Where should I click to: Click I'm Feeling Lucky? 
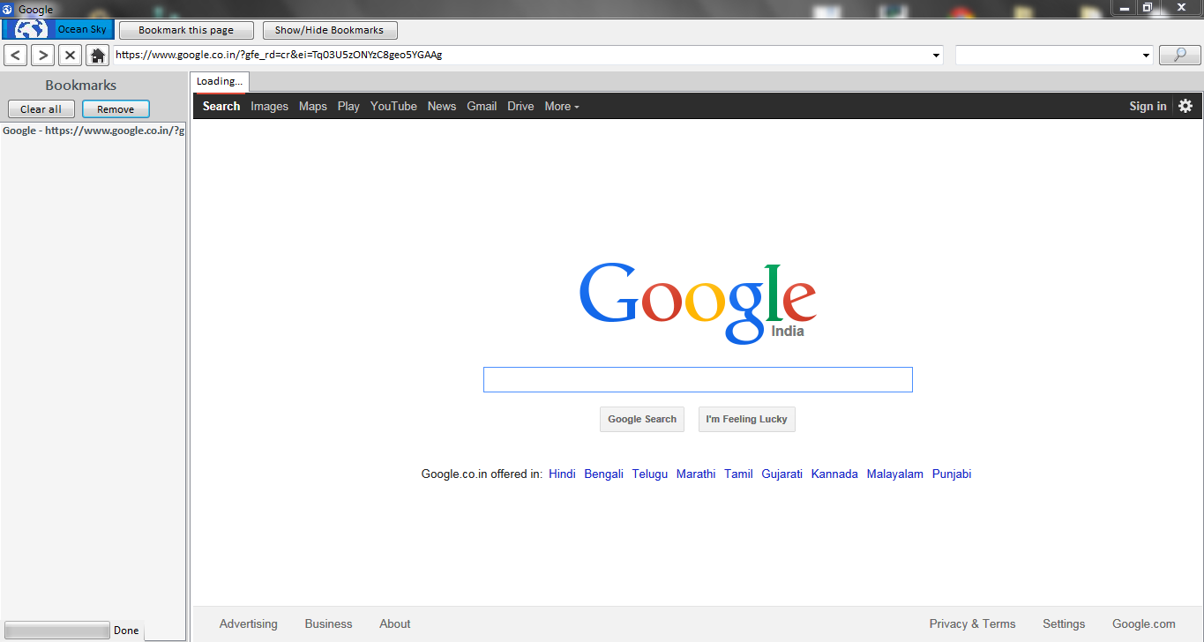(x=746, y=419)
